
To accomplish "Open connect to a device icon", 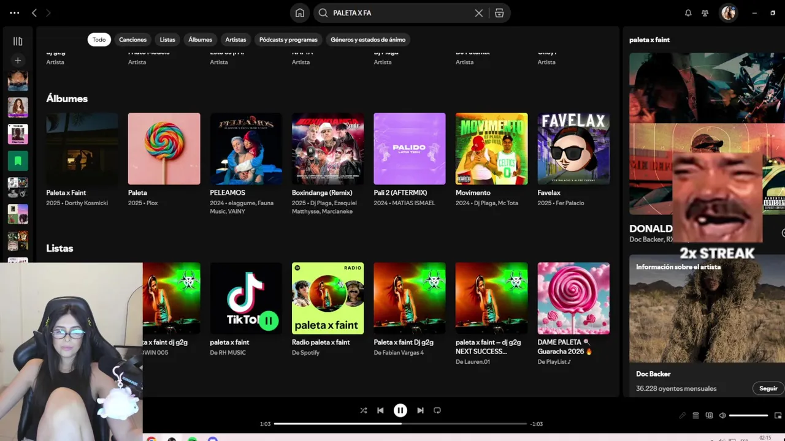I will pyautogui.click(x=709, y=415).
